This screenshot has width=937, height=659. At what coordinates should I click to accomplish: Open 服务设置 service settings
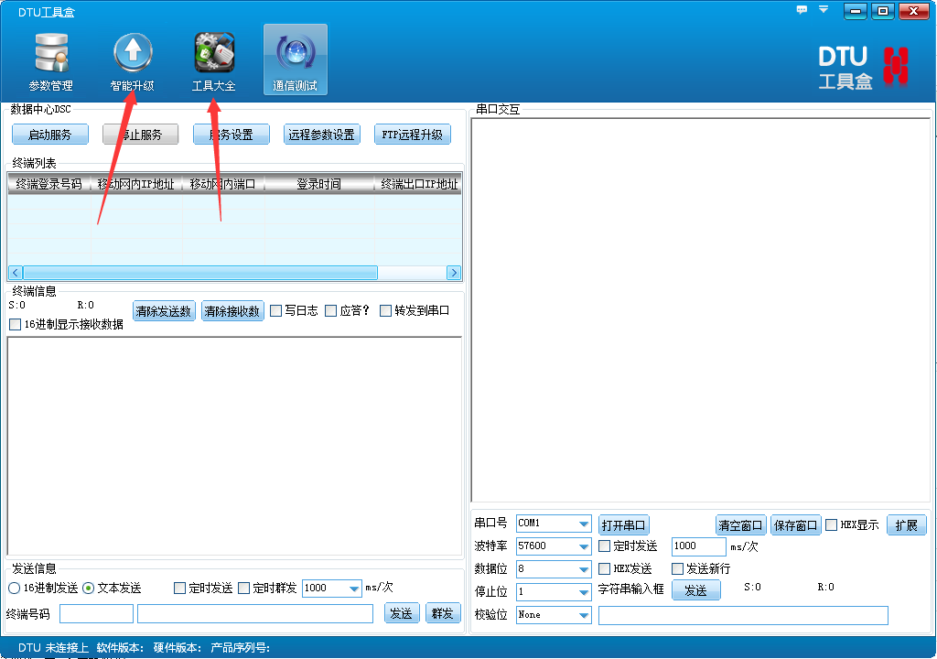pos(232,135)
